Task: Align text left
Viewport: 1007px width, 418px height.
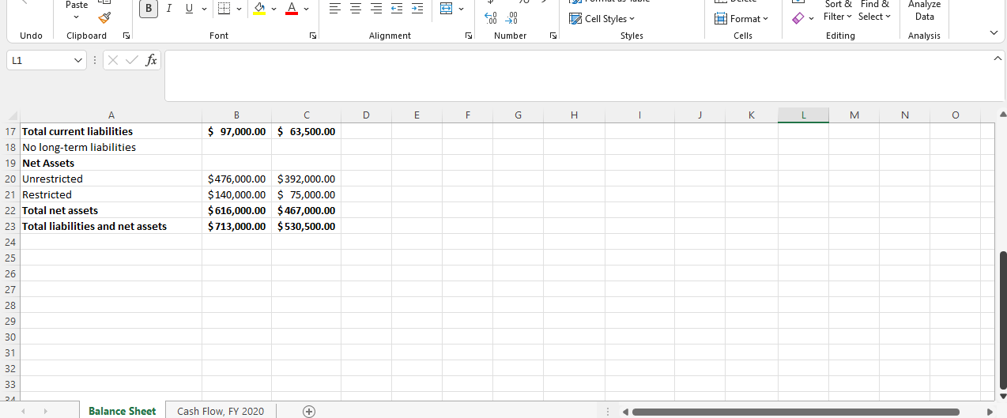Action: point(335,9)
